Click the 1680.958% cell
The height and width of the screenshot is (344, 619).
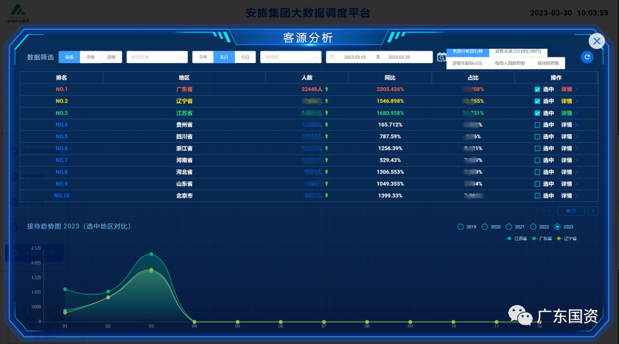390,113
